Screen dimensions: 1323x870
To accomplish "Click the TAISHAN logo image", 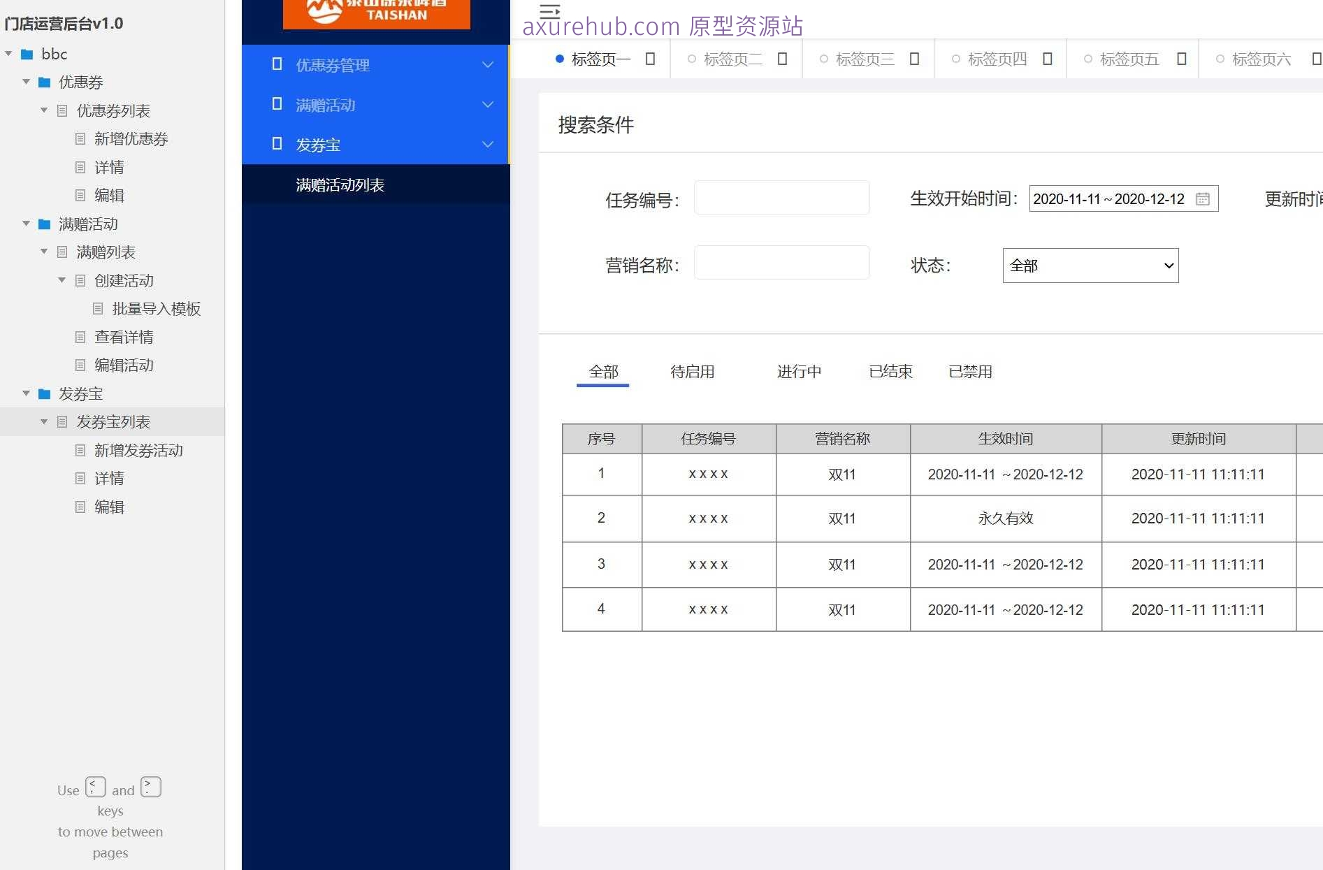I will [376, 13].
